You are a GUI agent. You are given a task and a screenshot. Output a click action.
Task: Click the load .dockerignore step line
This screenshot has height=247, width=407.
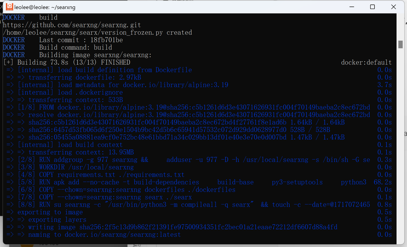pyautogui.click(x=70, y=92)
